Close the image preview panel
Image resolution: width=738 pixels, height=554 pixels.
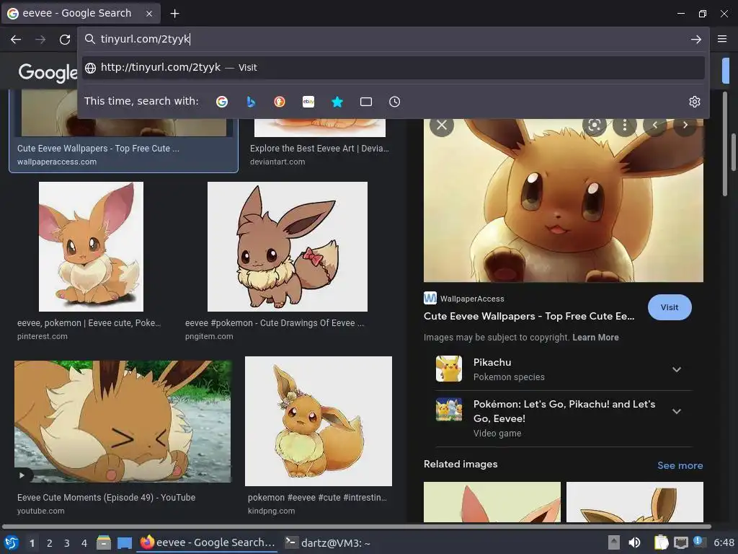[442, 125]
